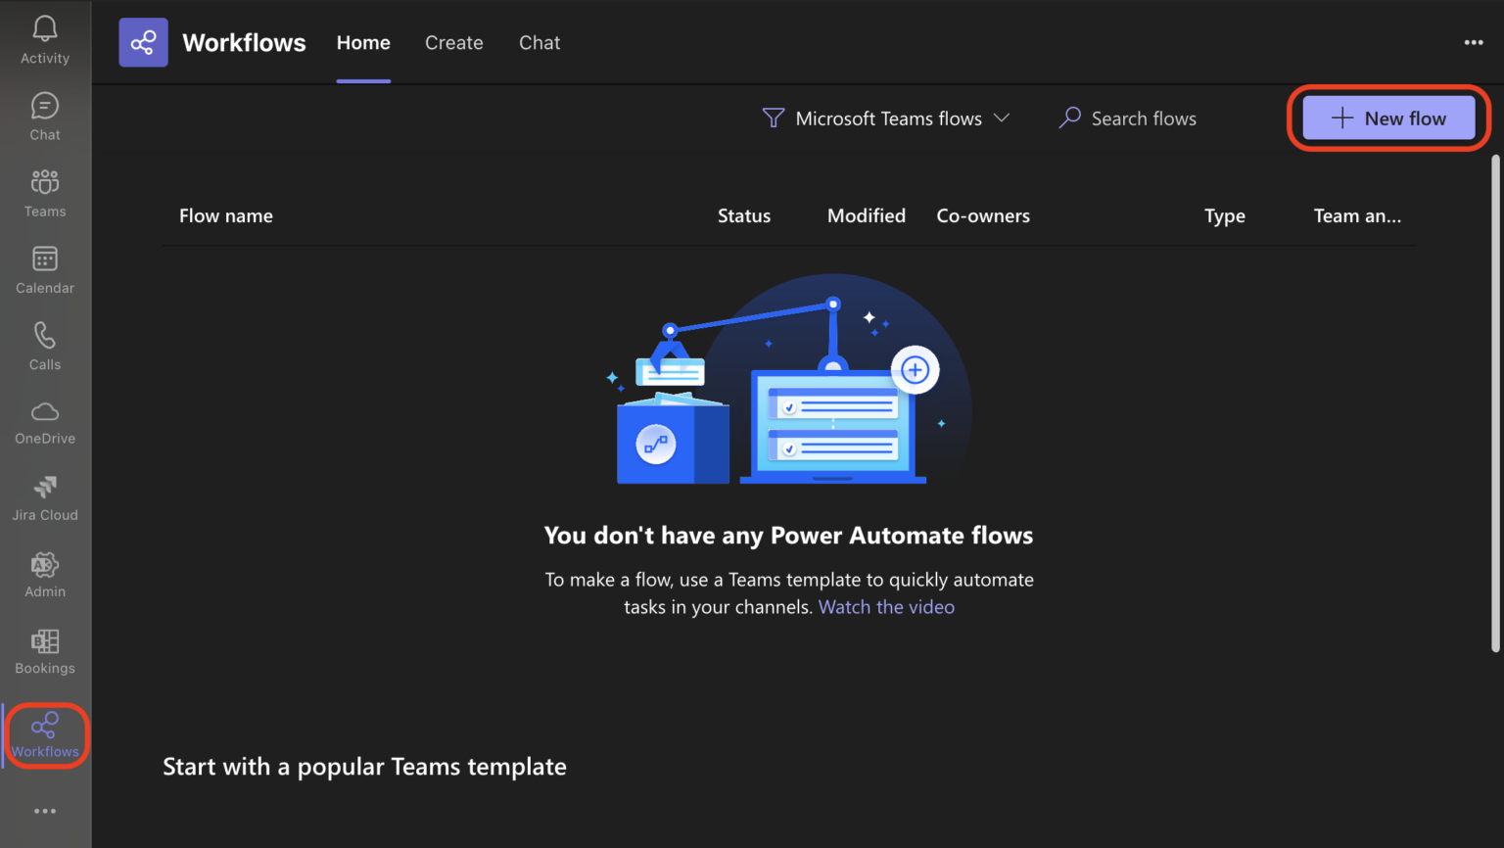Follow the Watch the video link

886,607
